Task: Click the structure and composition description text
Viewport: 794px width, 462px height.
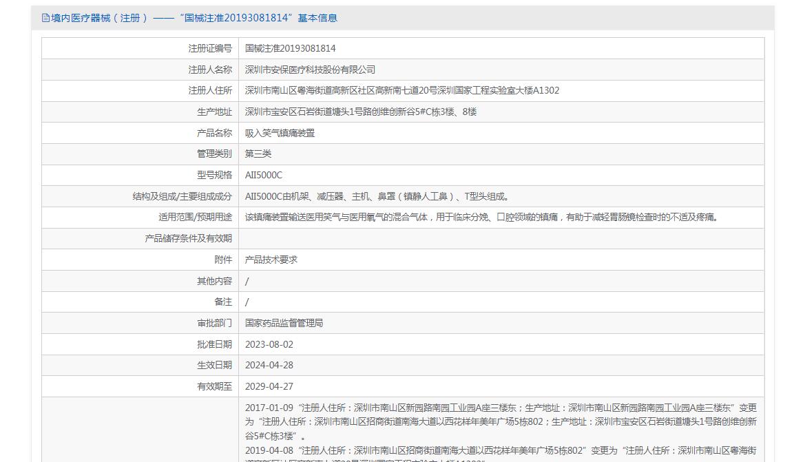Action: click(x=378, y=196)
